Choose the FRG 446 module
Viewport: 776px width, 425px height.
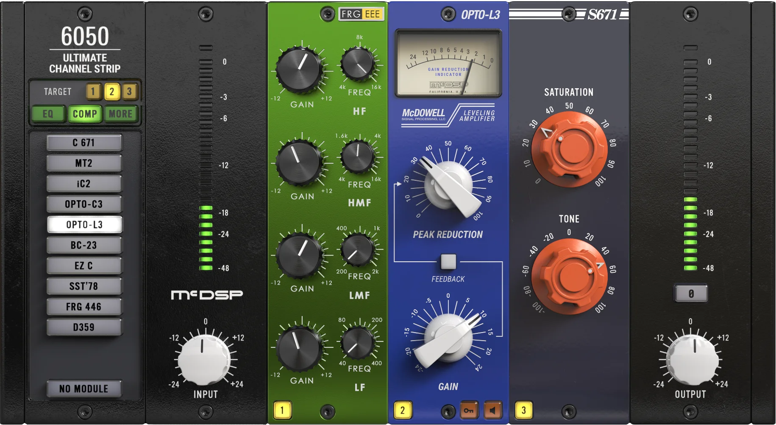point(84,307)
